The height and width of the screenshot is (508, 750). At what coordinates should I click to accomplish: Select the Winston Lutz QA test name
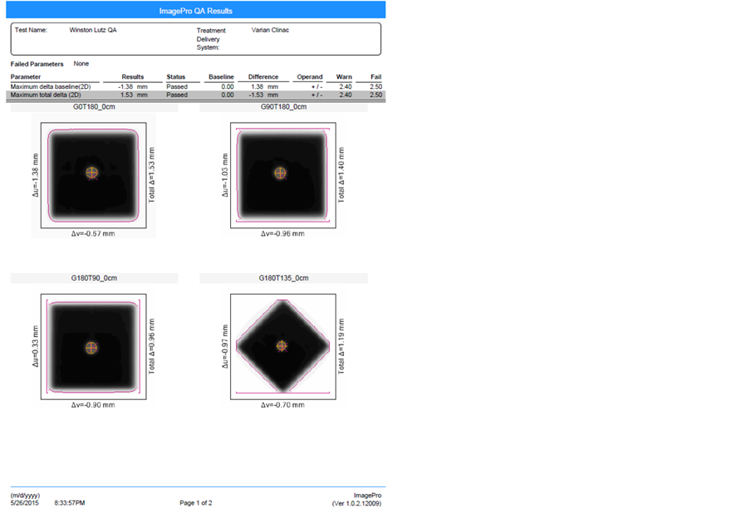click(x=93, y=30)
